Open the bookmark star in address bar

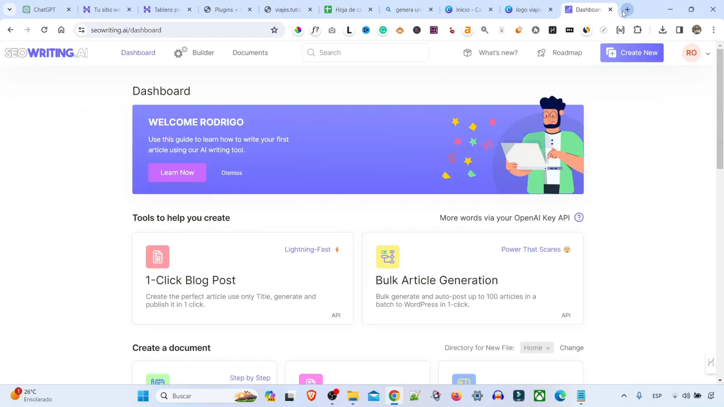[274, 30]
